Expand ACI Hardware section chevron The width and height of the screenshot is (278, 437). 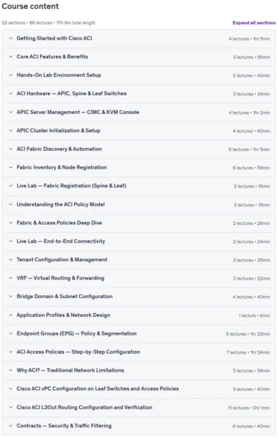(10, 94)
